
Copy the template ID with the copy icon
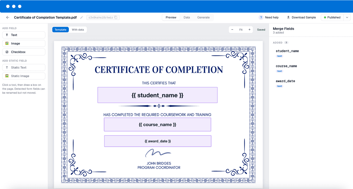click(116, 17)
